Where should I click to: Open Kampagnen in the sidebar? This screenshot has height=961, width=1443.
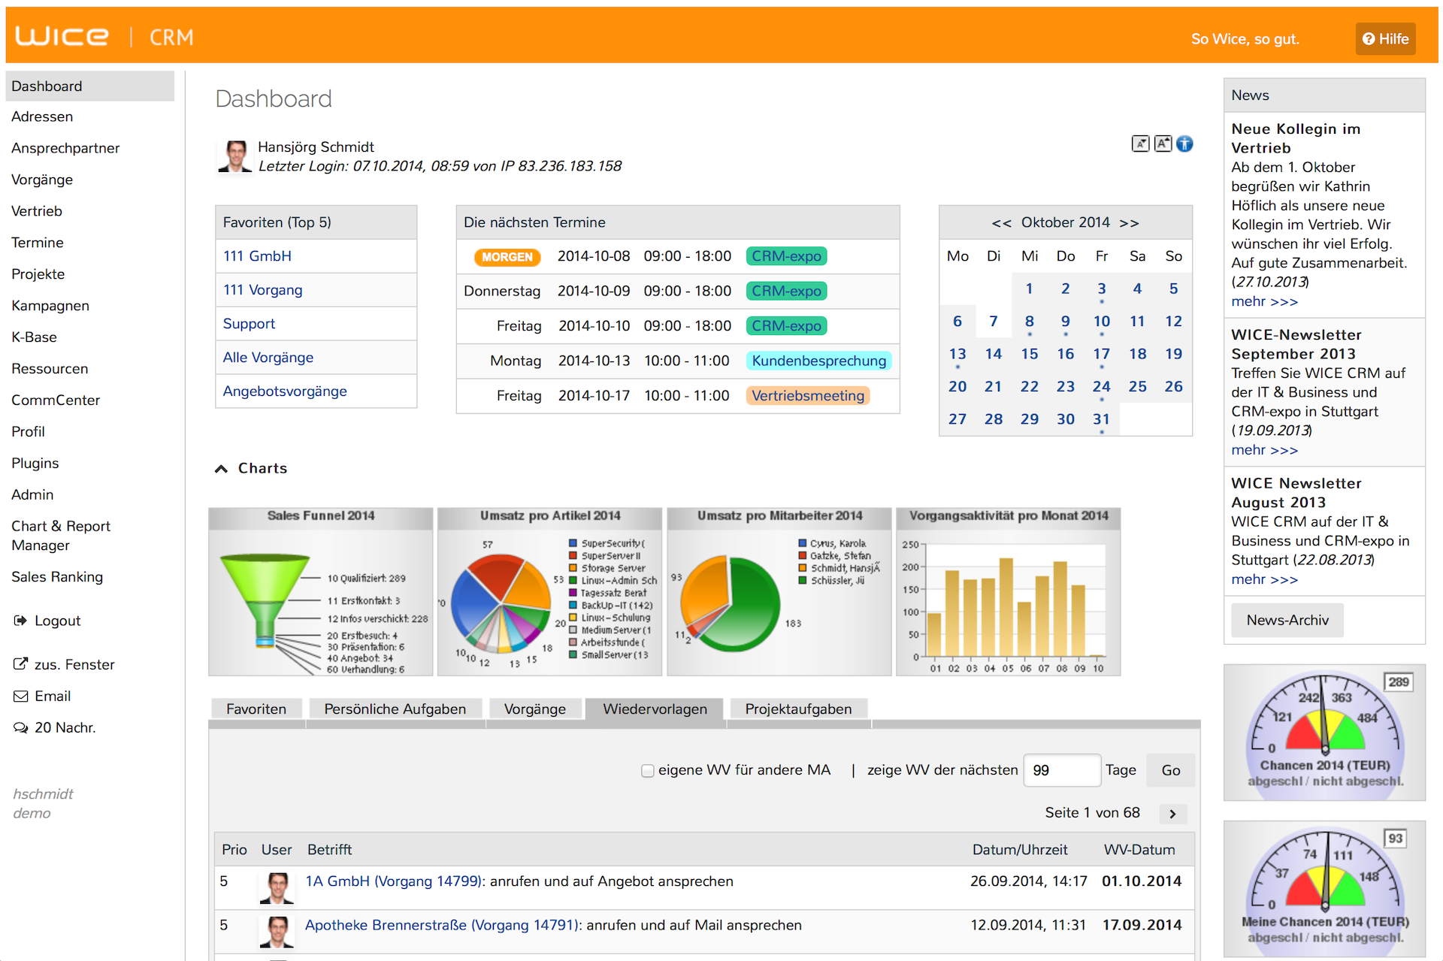[50, 306]
